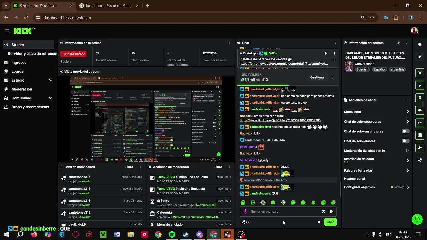Open Spotify from the taskbar
The image size is (427, 240).
pos(172,235)
